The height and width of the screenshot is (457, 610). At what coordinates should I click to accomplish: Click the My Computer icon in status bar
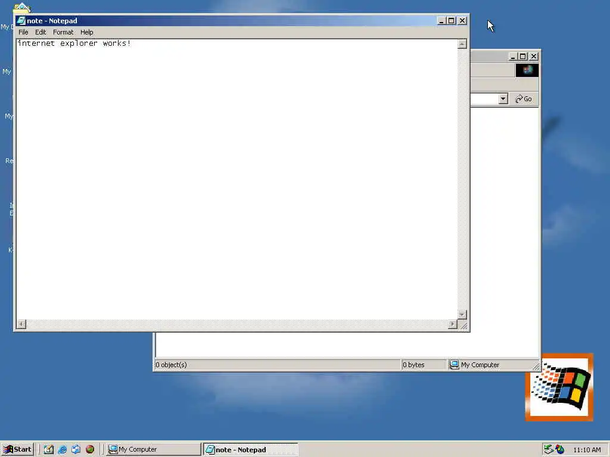point(454,365)
